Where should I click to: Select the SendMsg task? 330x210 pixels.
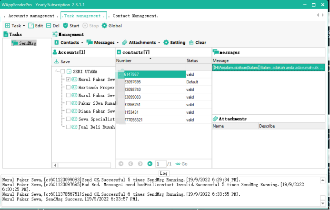(24, 43)
